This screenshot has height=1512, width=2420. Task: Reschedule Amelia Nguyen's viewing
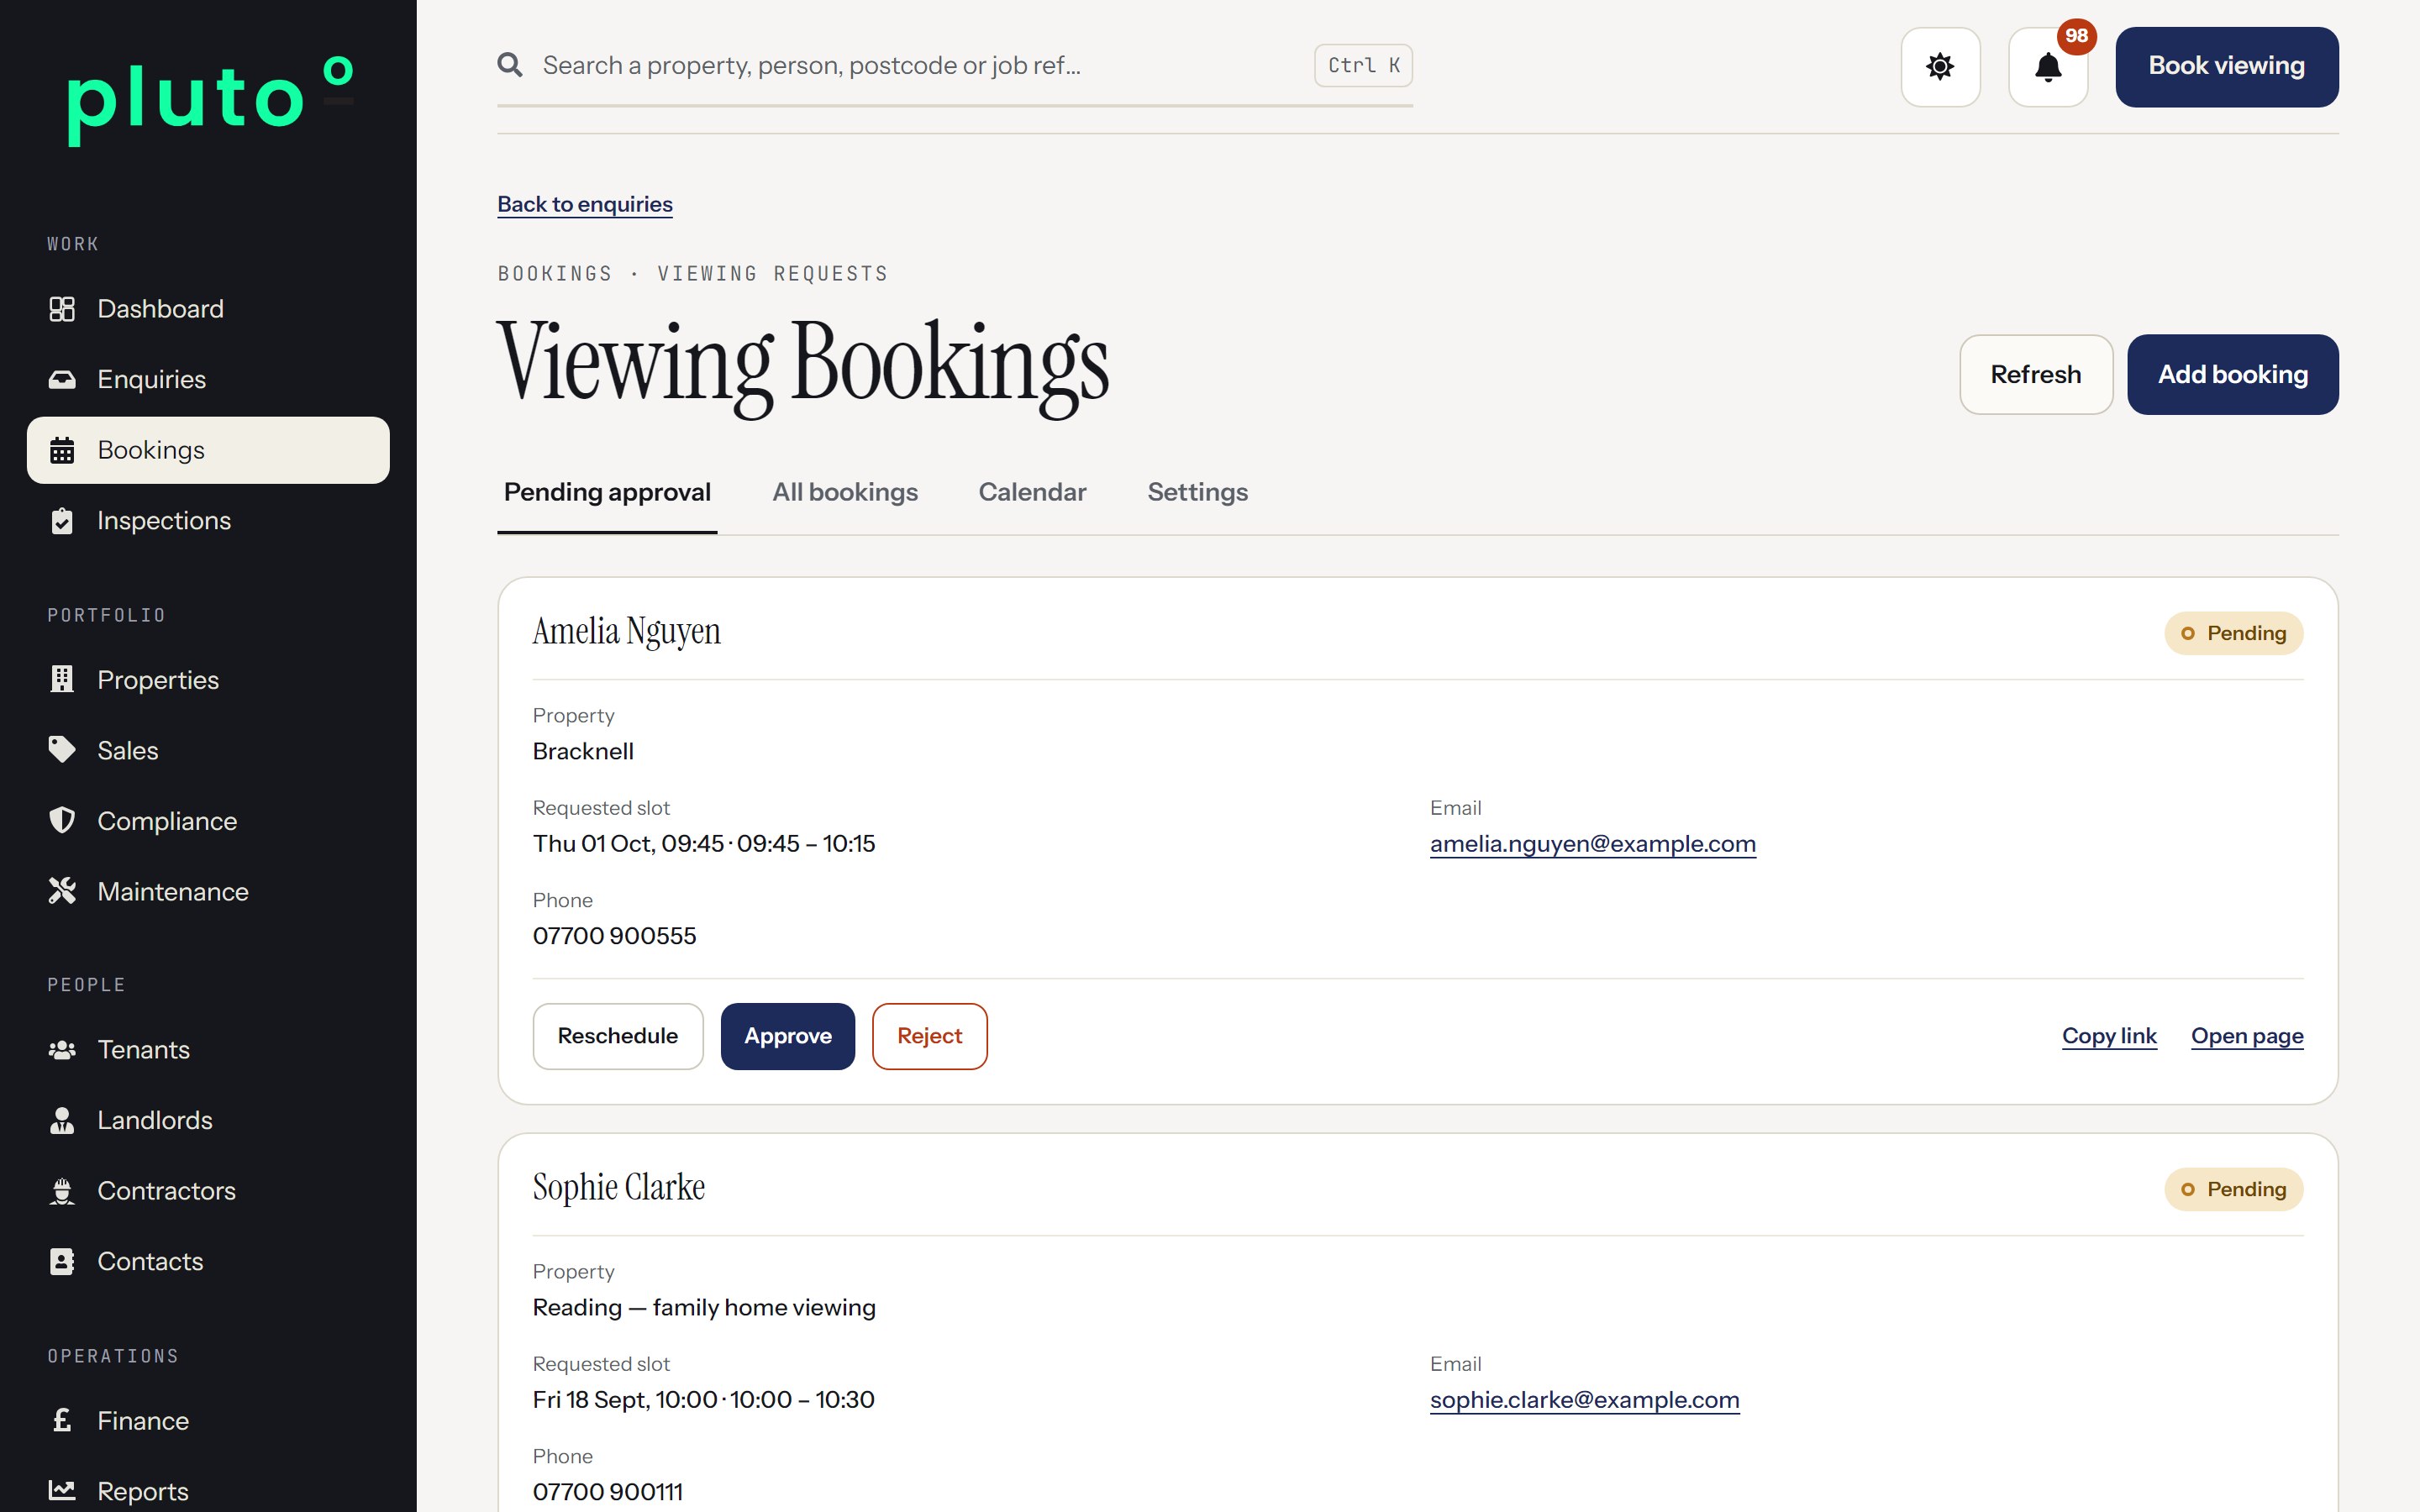(x=617, y=1036)
